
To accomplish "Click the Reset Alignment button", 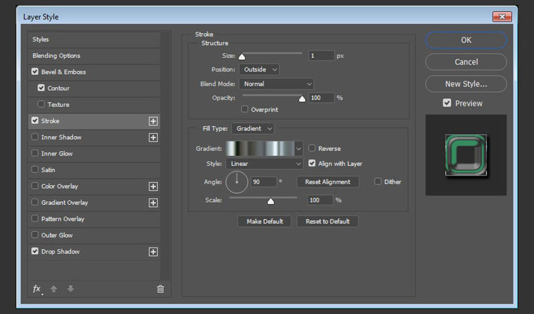I will pyautogui.click(x=328, y=182).
